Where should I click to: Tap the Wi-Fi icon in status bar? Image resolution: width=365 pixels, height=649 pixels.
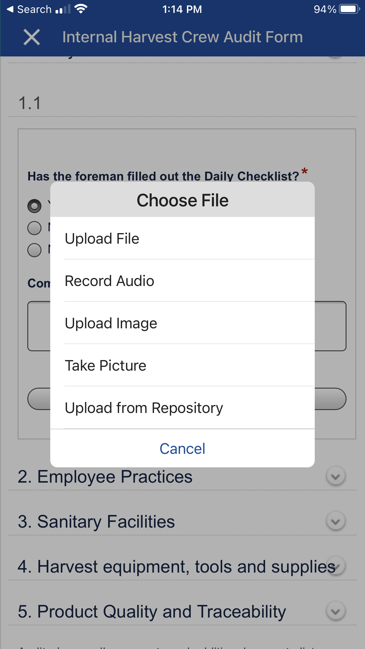[x=81, y=9]
